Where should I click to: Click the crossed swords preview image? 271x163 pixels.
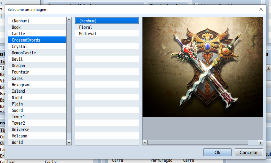tap(203, 67)
